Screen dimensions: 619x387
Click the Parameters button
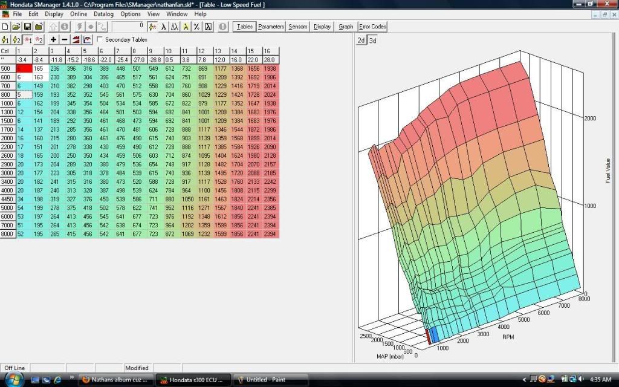tap(271, 27)
